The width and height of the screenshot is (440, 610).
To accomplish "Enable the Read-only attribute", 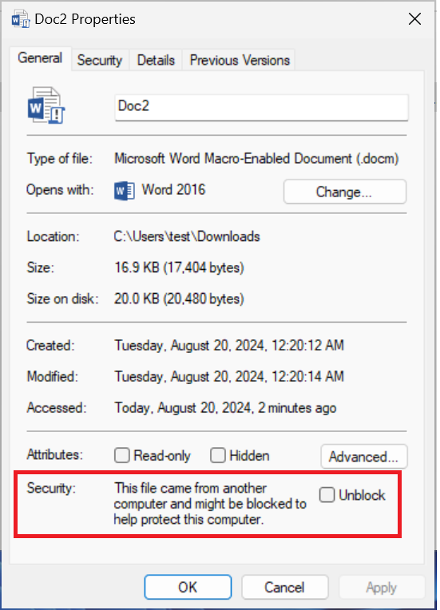I will pos(121,455).
